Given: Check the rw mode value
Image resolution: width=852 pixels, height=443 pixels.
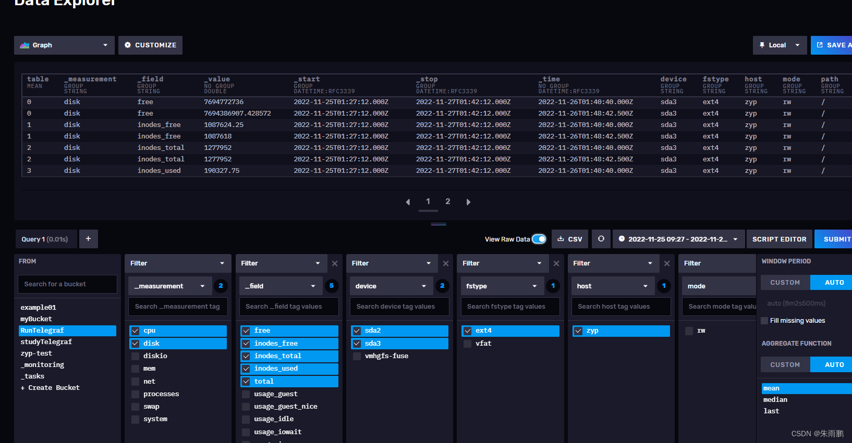Looking at the screenshot, I should [720, 331].
